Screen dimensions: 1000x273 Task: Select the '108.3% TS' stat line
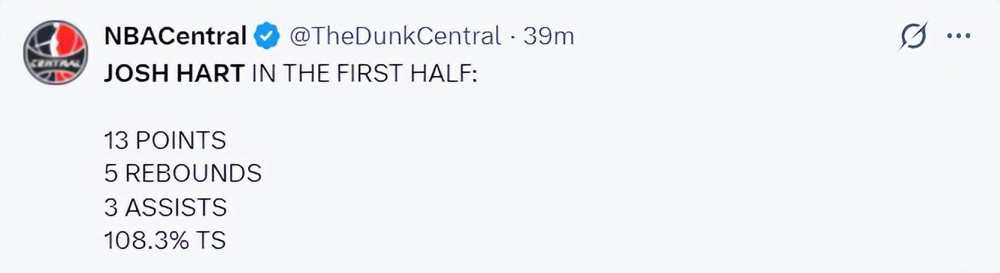click(x=165, y=240)
